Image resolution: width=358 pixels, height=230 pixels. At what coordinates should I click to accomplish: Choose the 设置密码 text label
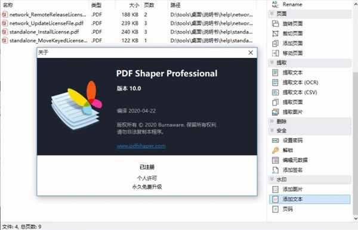point(293,141)
